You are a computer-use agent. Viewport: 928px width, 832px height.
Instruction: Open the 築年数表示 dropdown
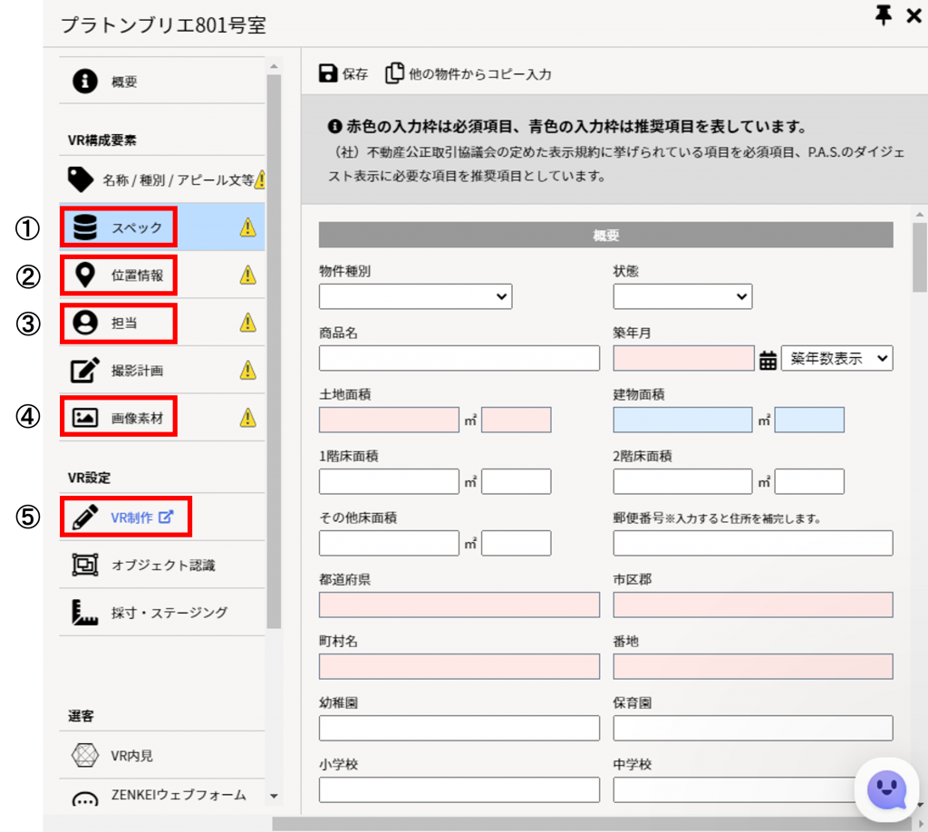(x=836, y=358)
